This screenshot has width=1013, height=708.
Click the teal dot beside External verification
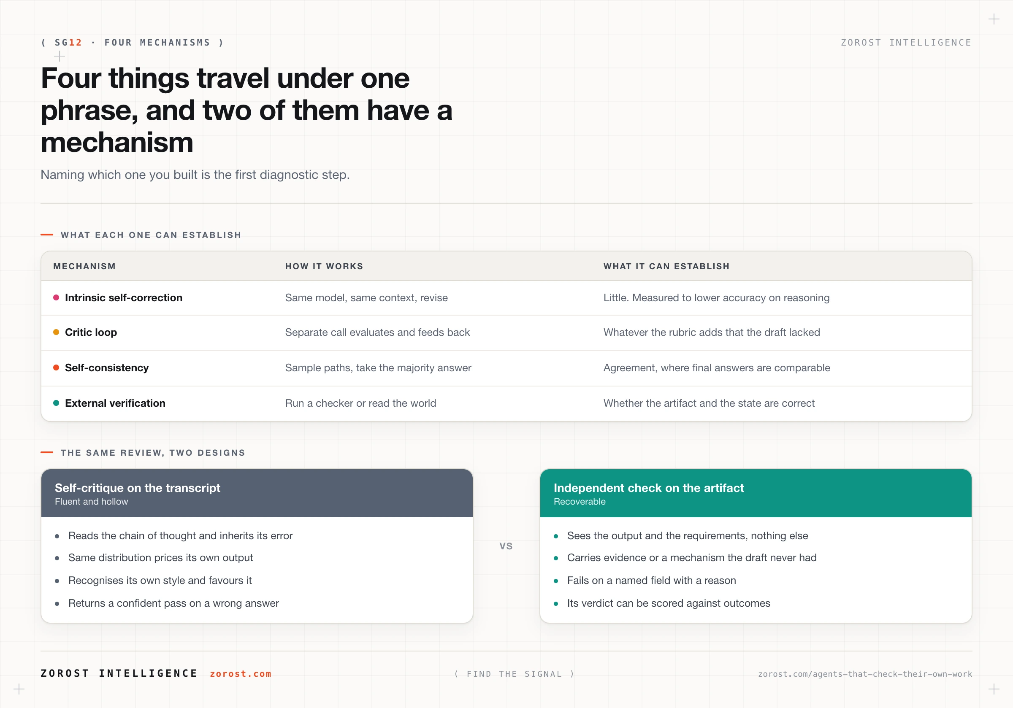pyautogui.click(x=56, y=403)
